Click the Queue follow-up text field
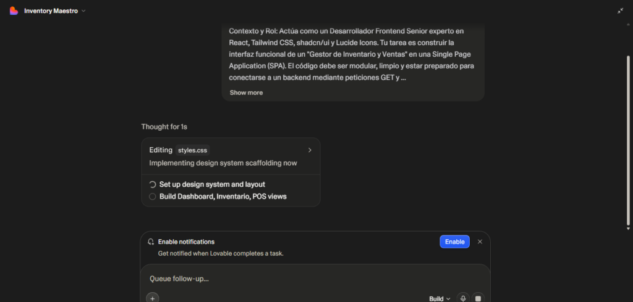Screen dimensions: 633x302 [309, 279]
